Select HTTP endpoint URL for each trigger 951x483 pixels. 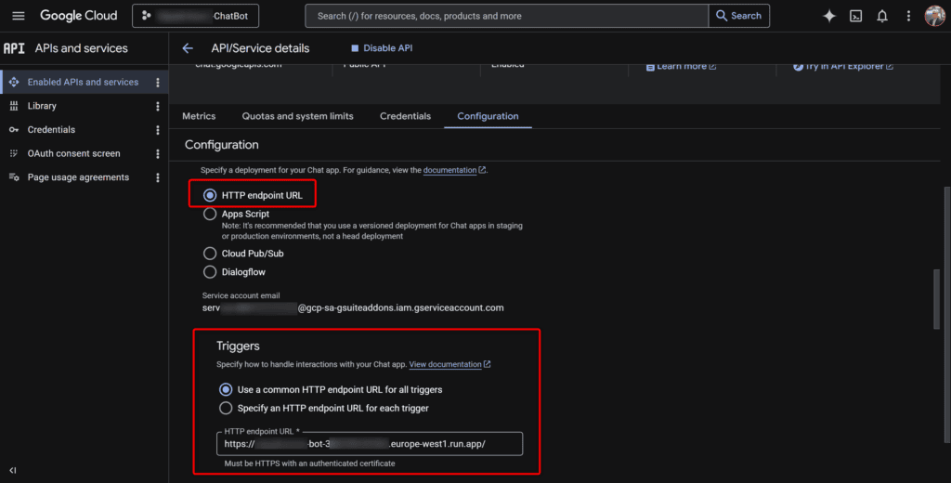coord(226,409)
